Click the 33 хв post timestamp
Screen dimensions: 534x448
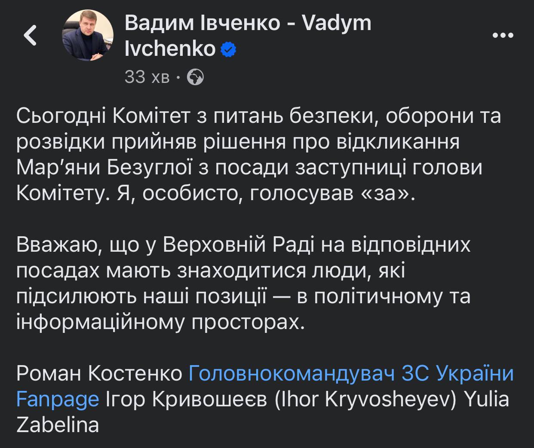[x=147, y=77]
